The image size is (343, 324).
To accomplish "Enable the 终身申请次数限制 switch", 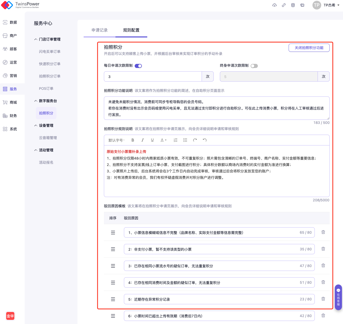I will 254,66.
